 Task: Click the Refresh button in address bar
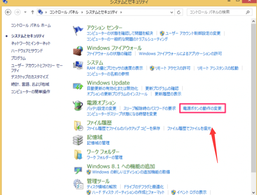click(x=179, y=12)
